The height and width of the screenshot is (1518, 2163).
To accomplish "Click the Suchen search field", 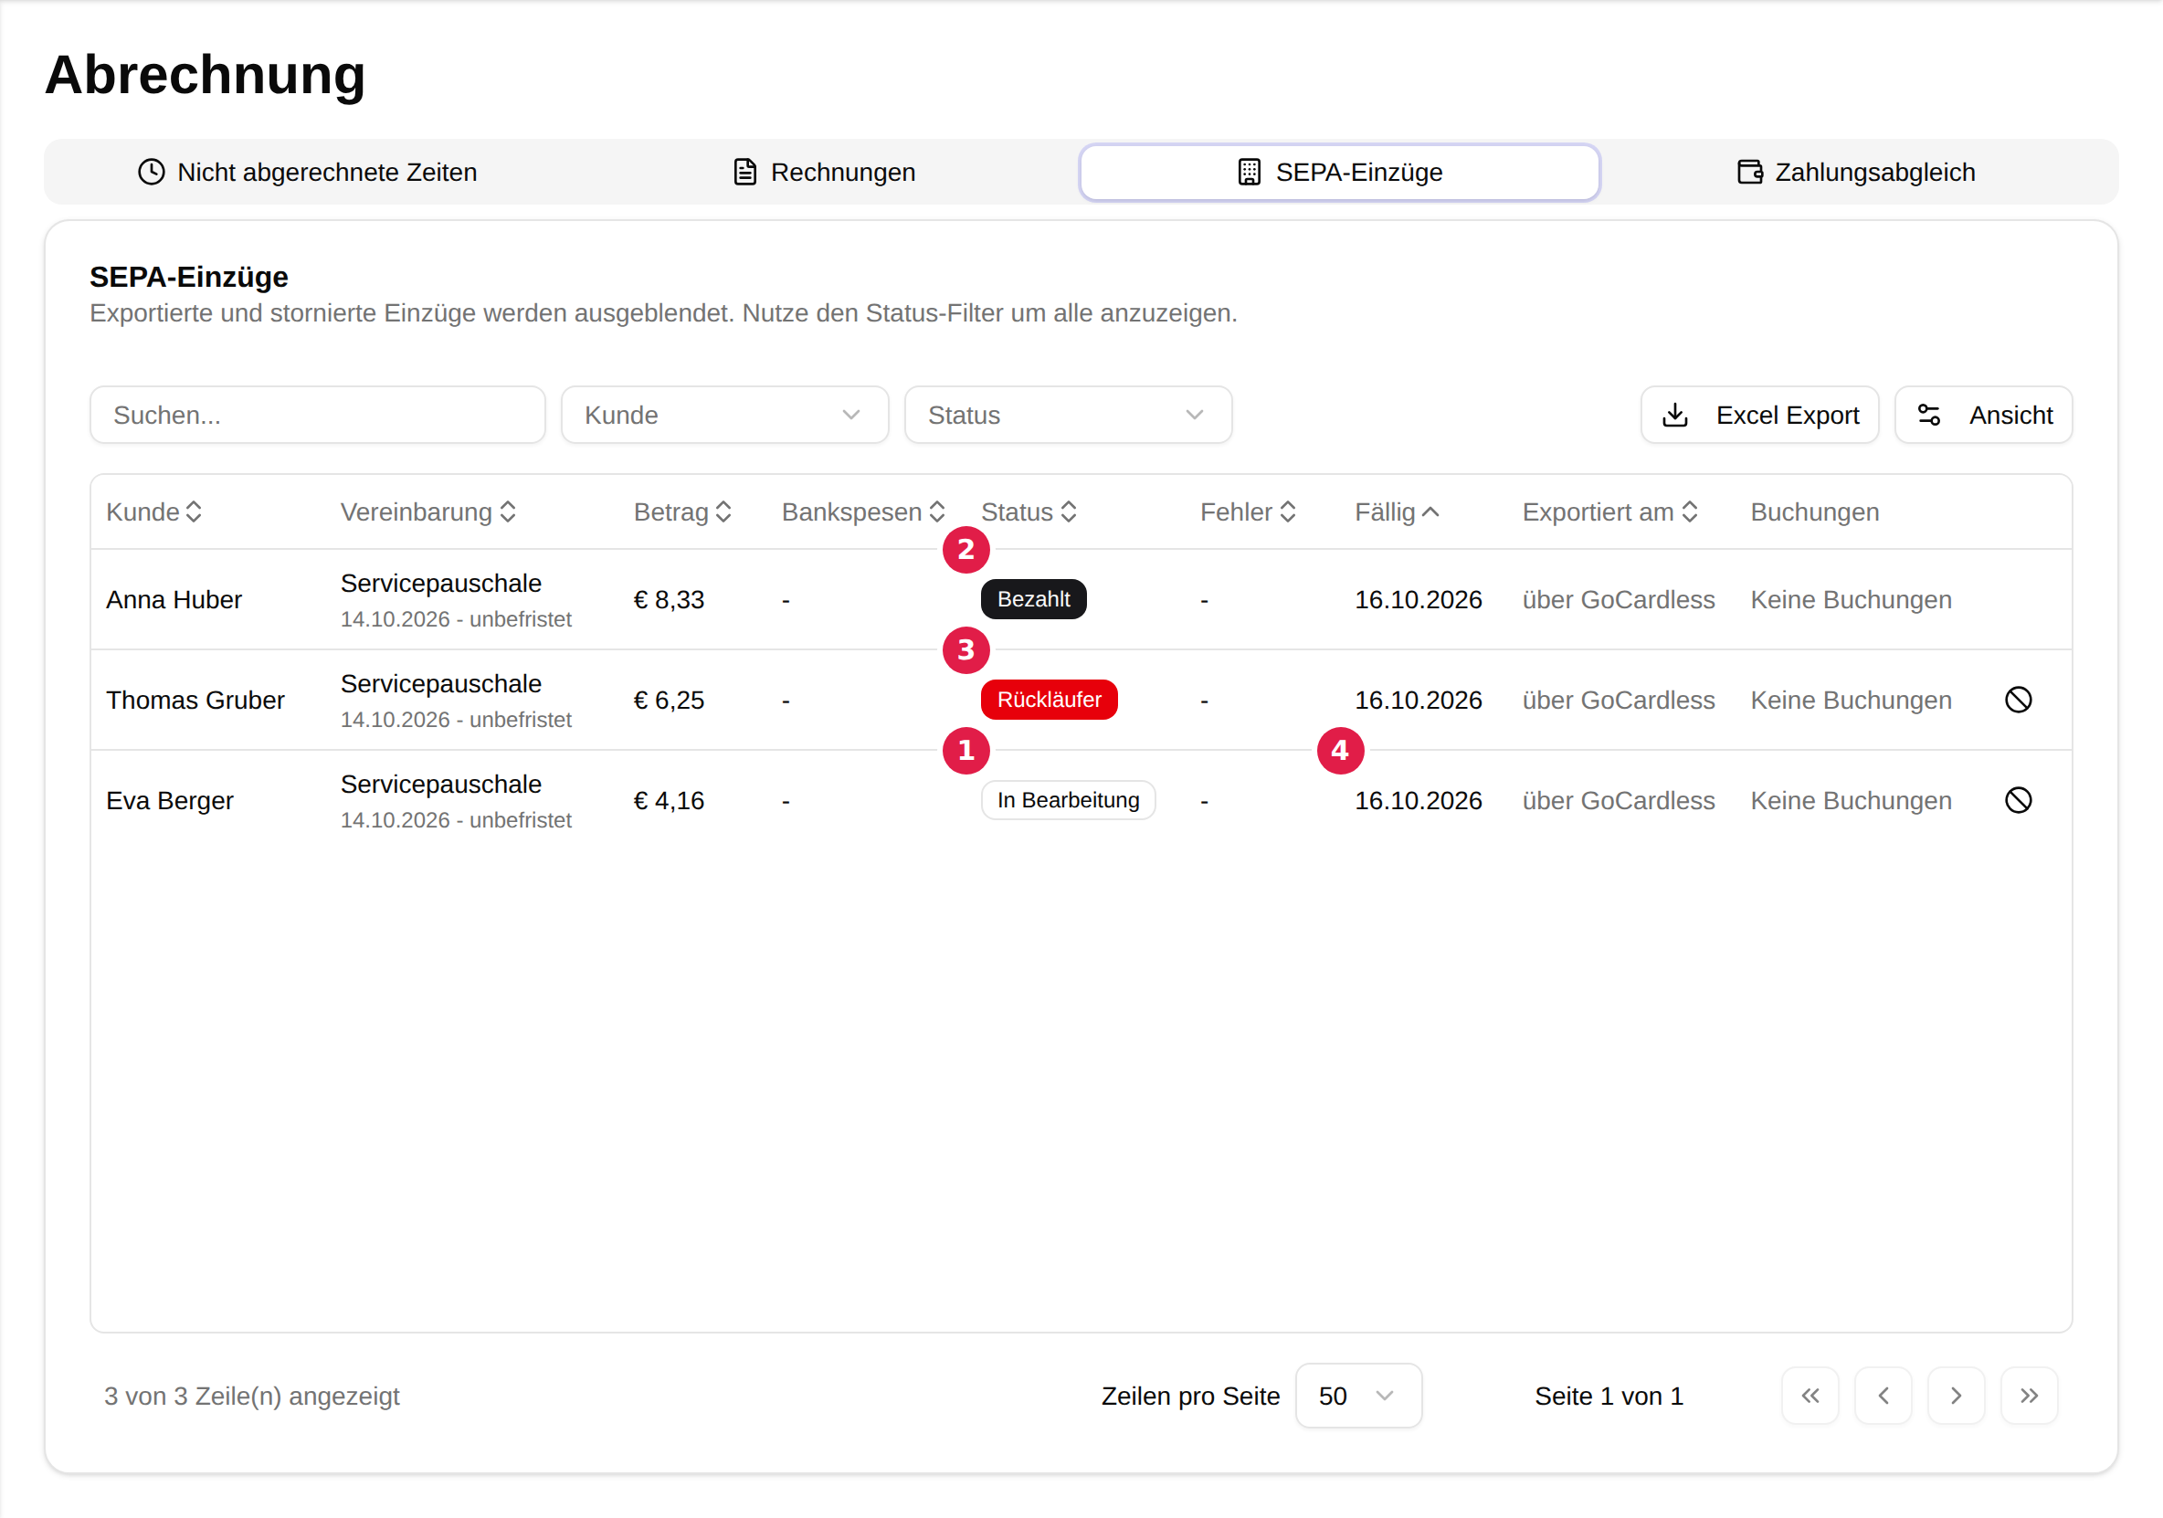I will click(x=318, y=415).
